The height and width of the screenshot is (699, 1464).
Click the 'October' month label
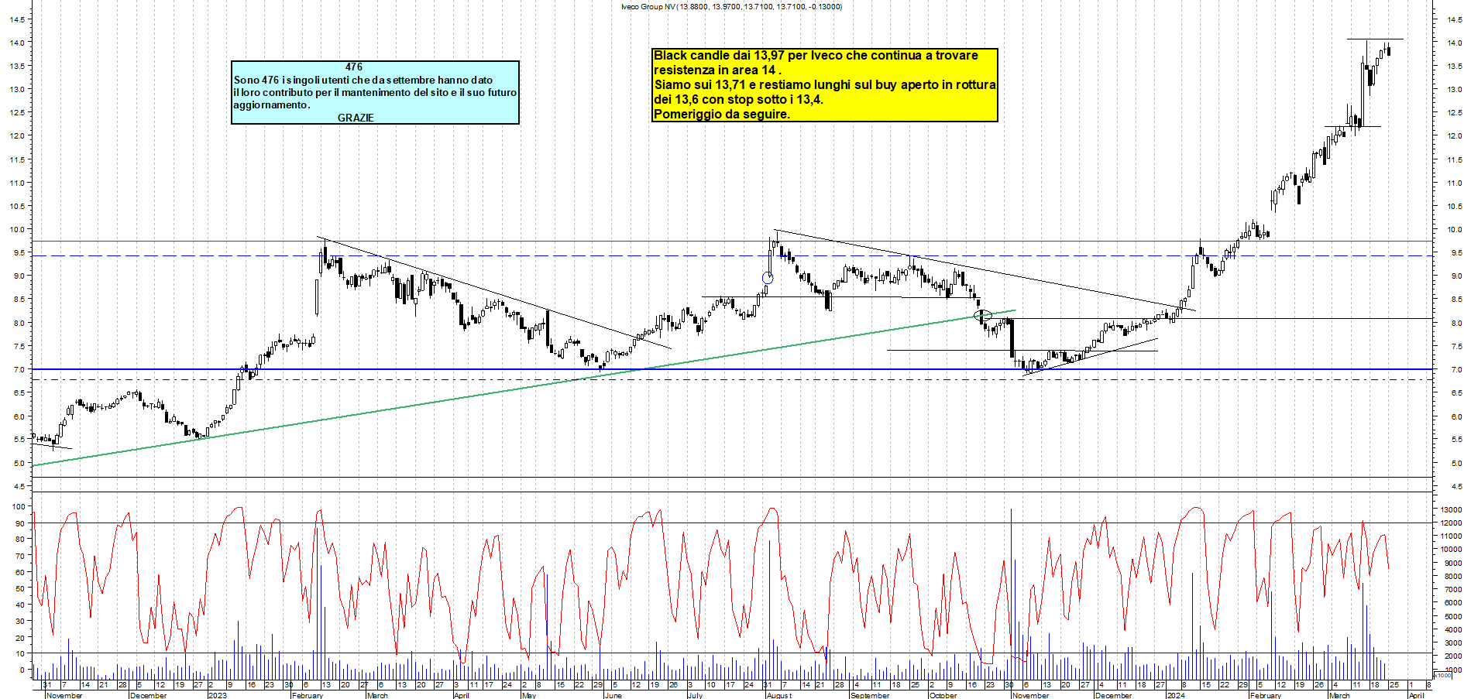pyautogui.click(x=943, y=695)
